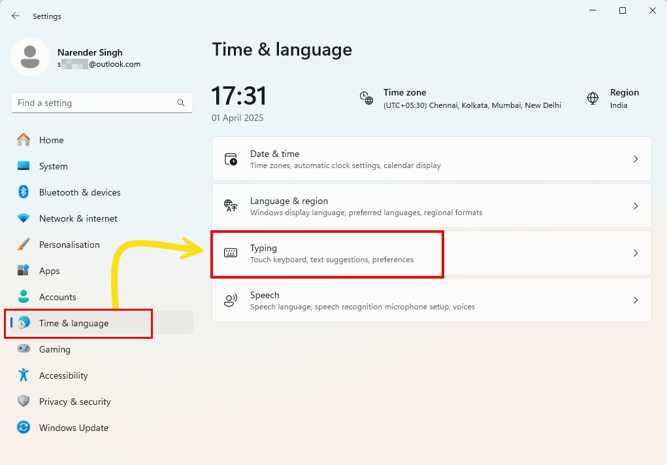Click the Network wifi icon
Screen dimensions: 667x465
coord(24,218)
